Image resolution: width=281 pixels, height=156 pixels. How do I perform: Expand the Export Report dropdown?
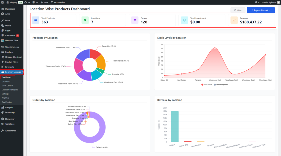261,10
